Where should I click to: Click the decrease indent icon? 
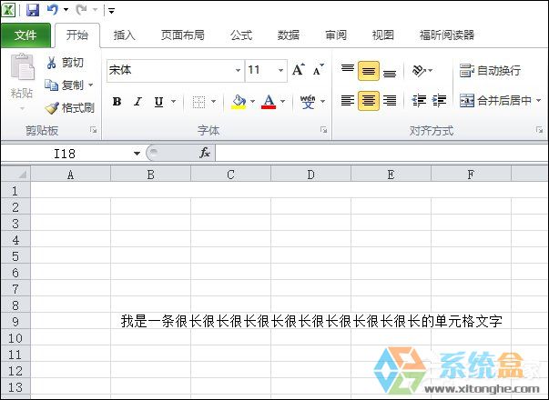419,101
